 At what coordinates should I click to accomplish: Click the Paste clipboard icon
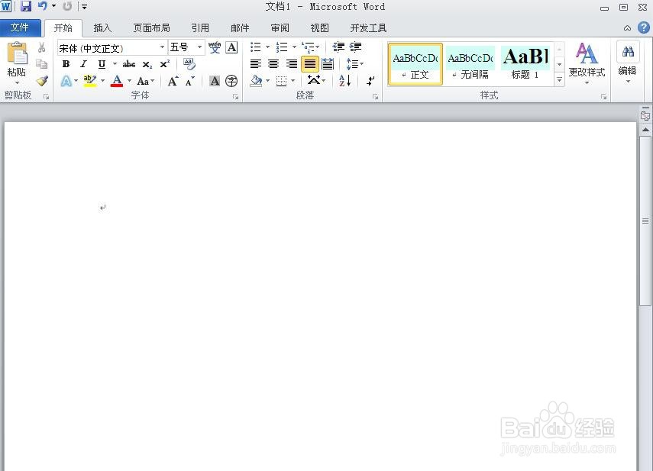[17, 53]
